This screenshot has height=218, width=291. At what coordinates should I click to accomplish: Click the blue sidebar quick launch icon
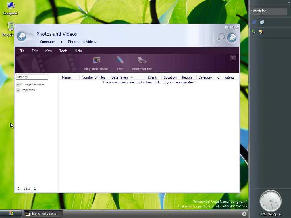[x=254, y=22]
